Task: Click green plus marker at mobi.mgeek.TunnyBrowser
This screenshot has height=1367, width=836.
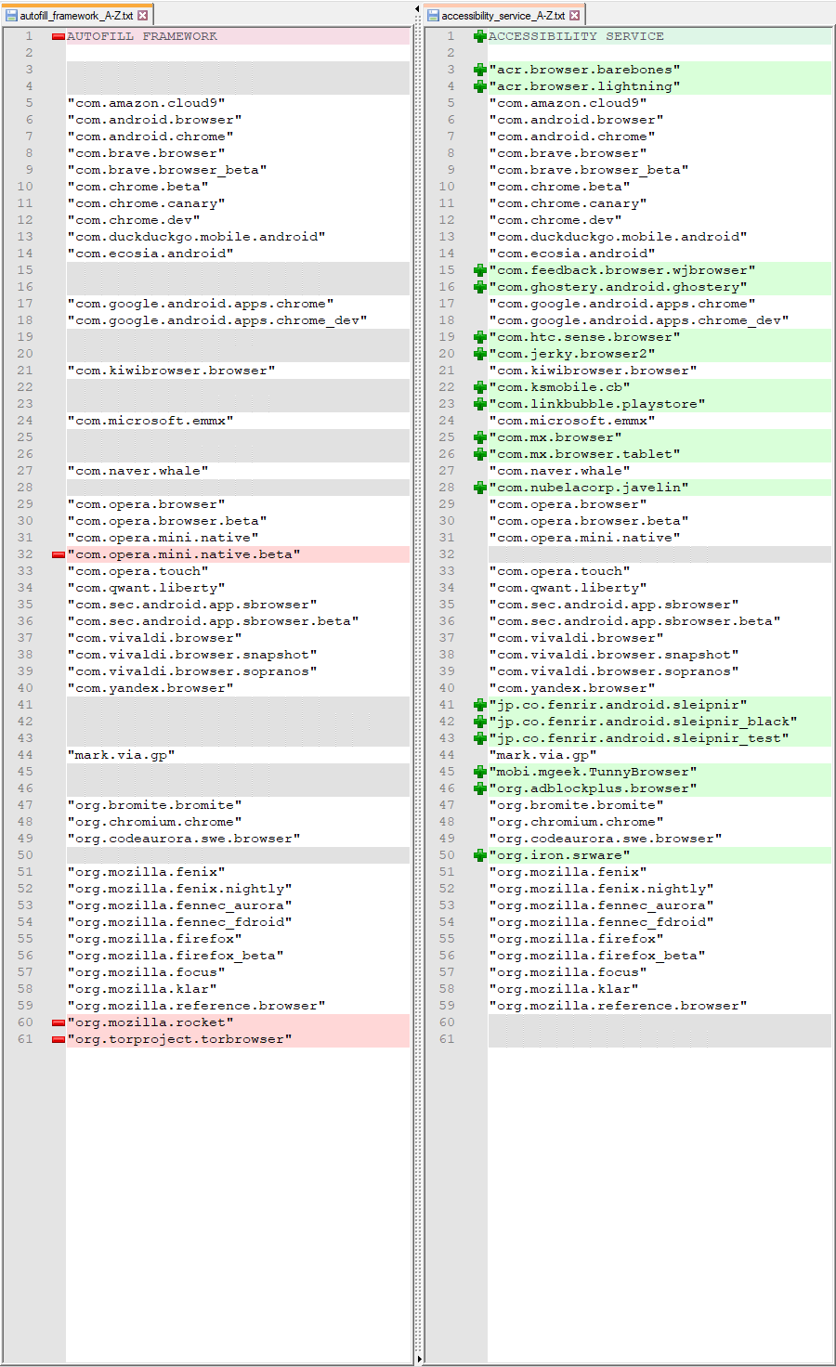Action: [x=479, y=772]
